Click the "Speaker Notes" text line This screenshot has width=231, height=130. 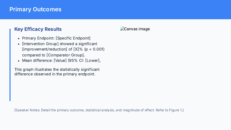(99, 110)
